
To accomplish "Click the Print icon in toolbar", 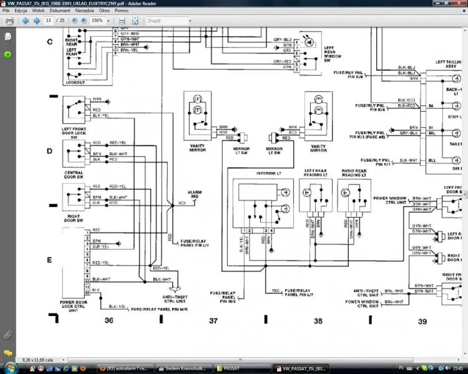I will [x=9, y=21].
